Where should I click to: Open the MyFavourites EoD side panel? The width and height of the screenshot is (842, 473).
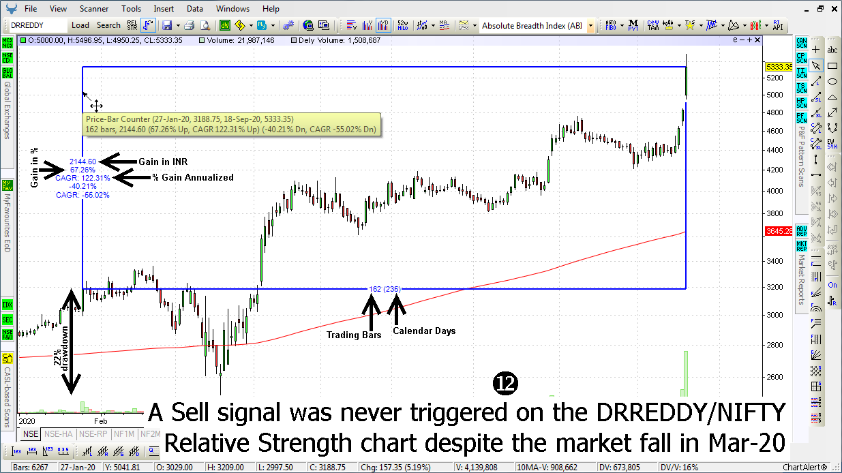7,223
